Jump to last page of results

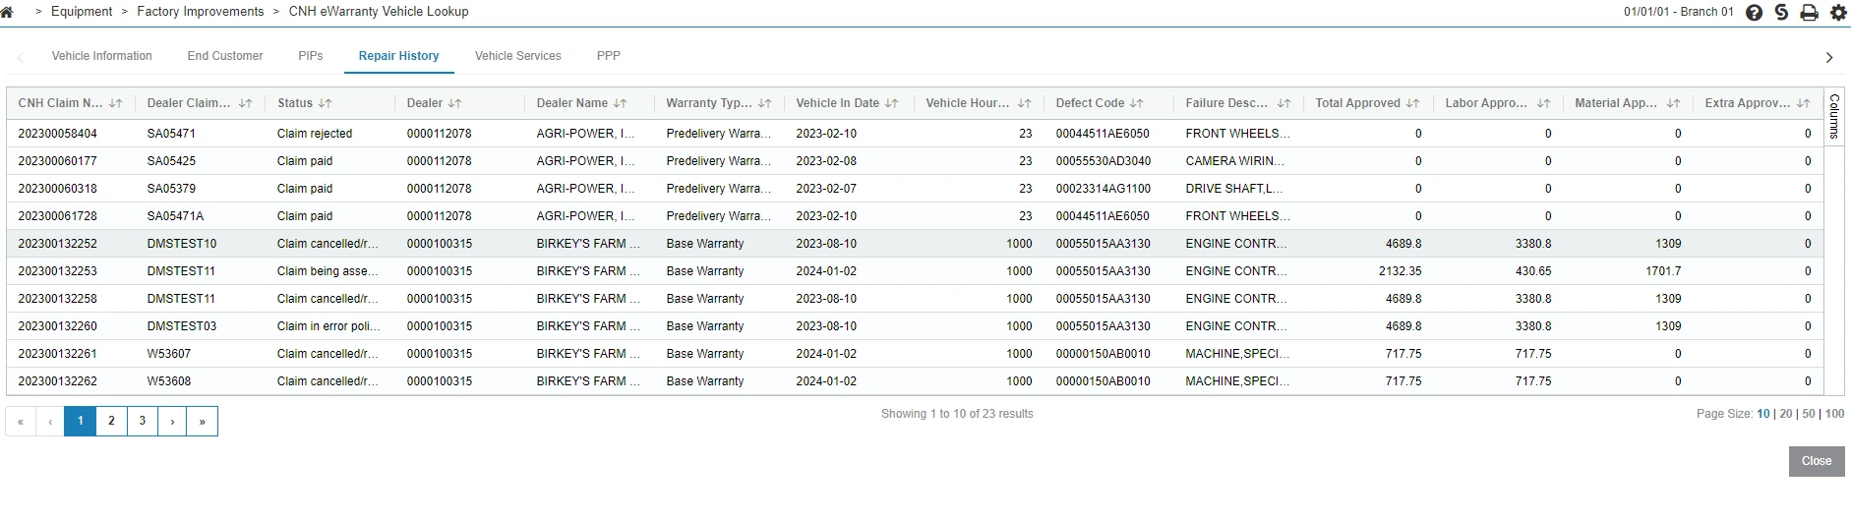[202, 421]
